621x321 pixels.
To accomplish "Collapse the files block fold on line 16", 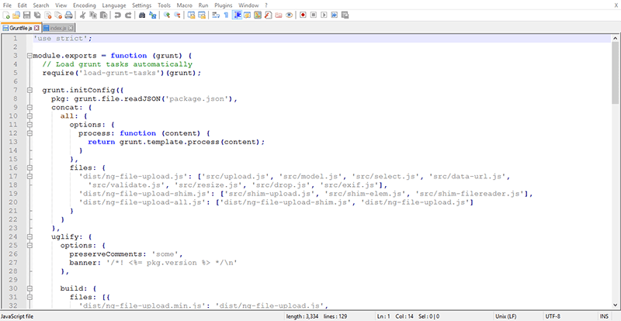I will pyautogui.click(x=29, y=167).
